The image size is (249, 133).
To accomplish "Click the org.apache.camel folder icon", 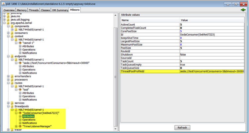I will pyautogui.click(x=8, y=23).
